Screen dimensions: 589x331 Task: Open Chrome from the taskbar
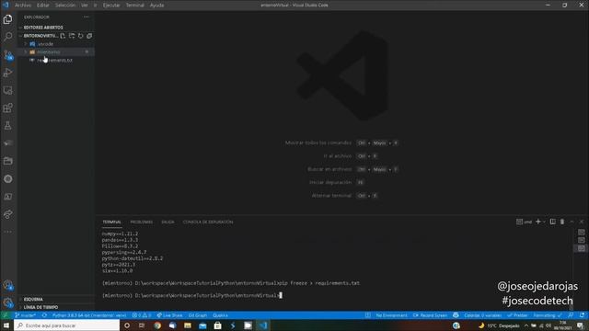pyautogui.click(x=157, y=325)
